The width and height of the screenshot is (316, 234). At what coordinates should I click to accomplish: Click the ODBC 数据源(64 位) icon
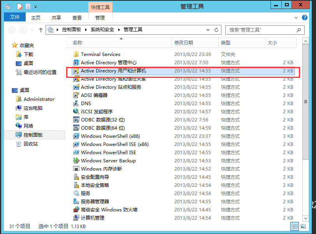click(76, 128)
